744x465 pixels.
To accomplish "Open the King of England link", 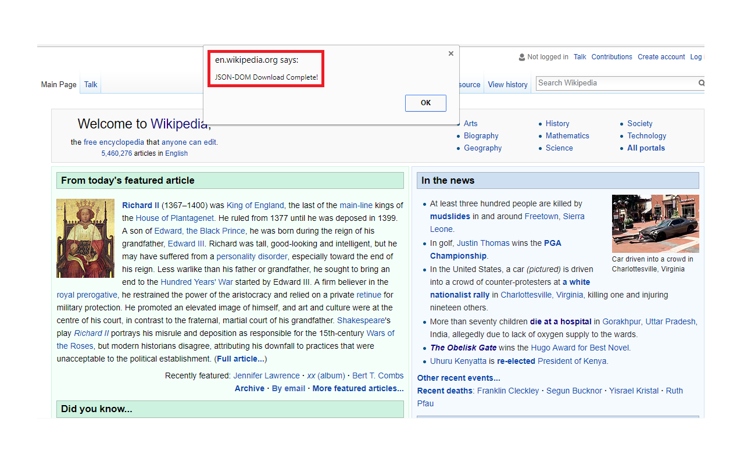I will (x=255, y=205).
